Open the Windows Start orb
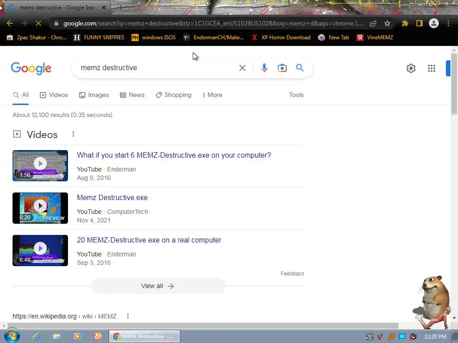The width and height of the screenshot is (458, 343). 12,336
